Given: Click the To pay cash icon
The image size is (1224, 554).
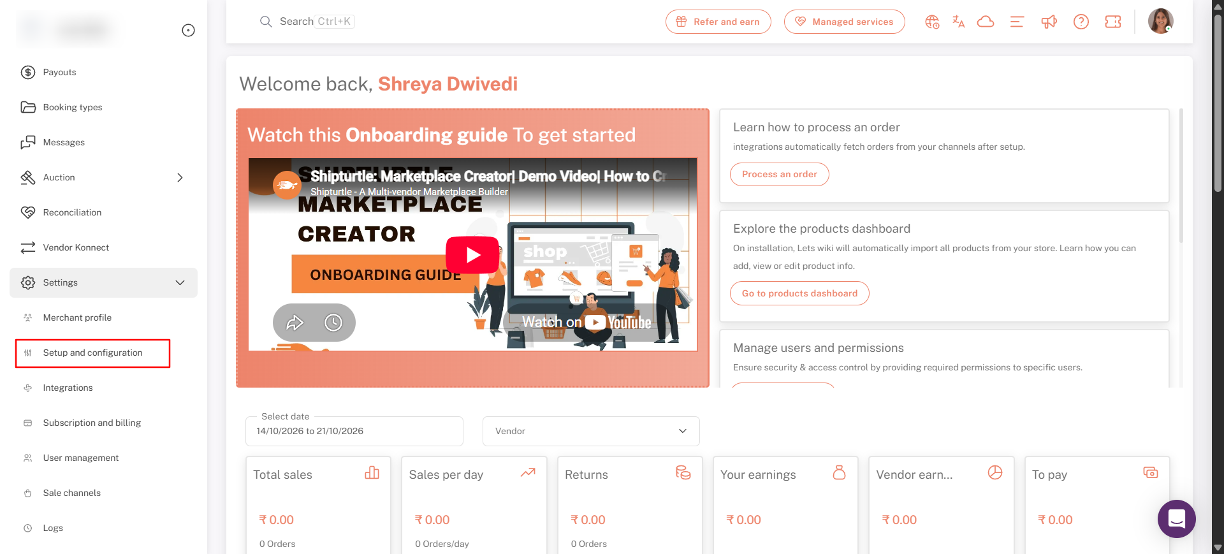Looking at the screenshot, I should pyautogui.click(x=1151, y=472).
